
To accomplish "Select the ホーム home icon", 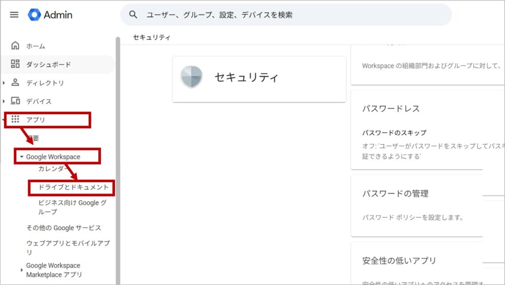I will [x=15, y=45].
